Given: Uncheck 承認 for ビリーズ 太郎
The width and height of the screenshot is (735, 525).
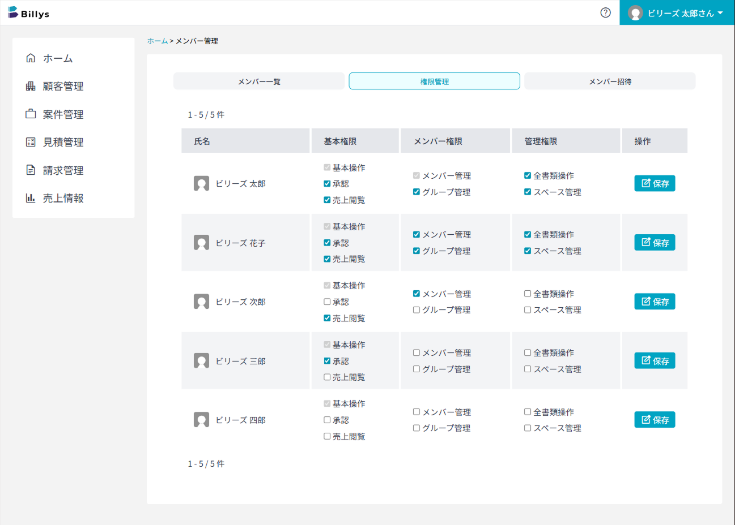Looking at the screenshot, I should [327, 184].
